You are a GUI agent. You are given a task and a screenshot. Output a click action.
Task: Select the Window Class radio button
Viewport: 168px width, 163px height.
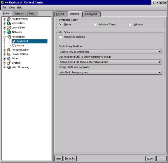point(95,25)
